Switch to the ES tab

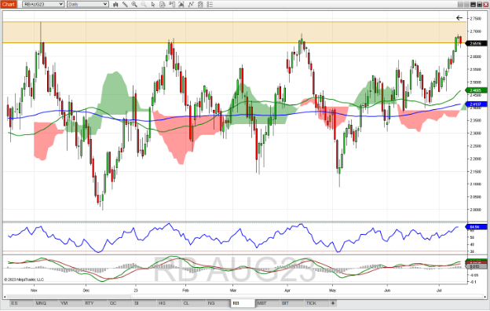(x=21, y=303)
